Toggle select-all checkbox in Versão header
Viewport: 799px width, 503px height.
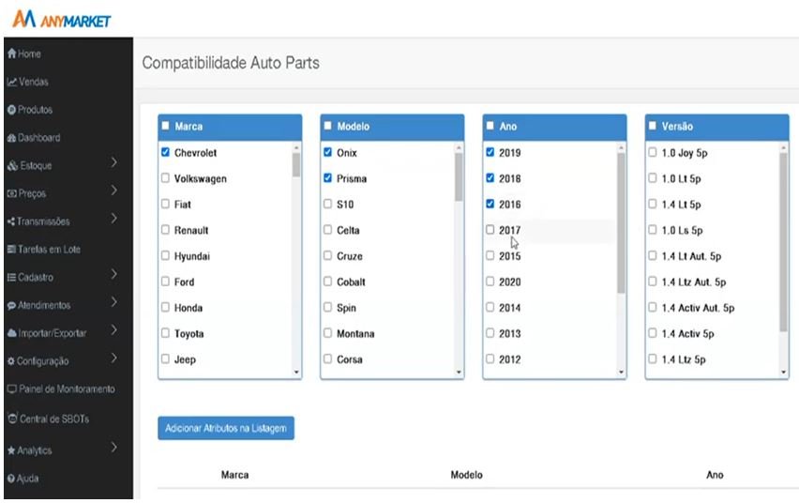pos(652,126)
